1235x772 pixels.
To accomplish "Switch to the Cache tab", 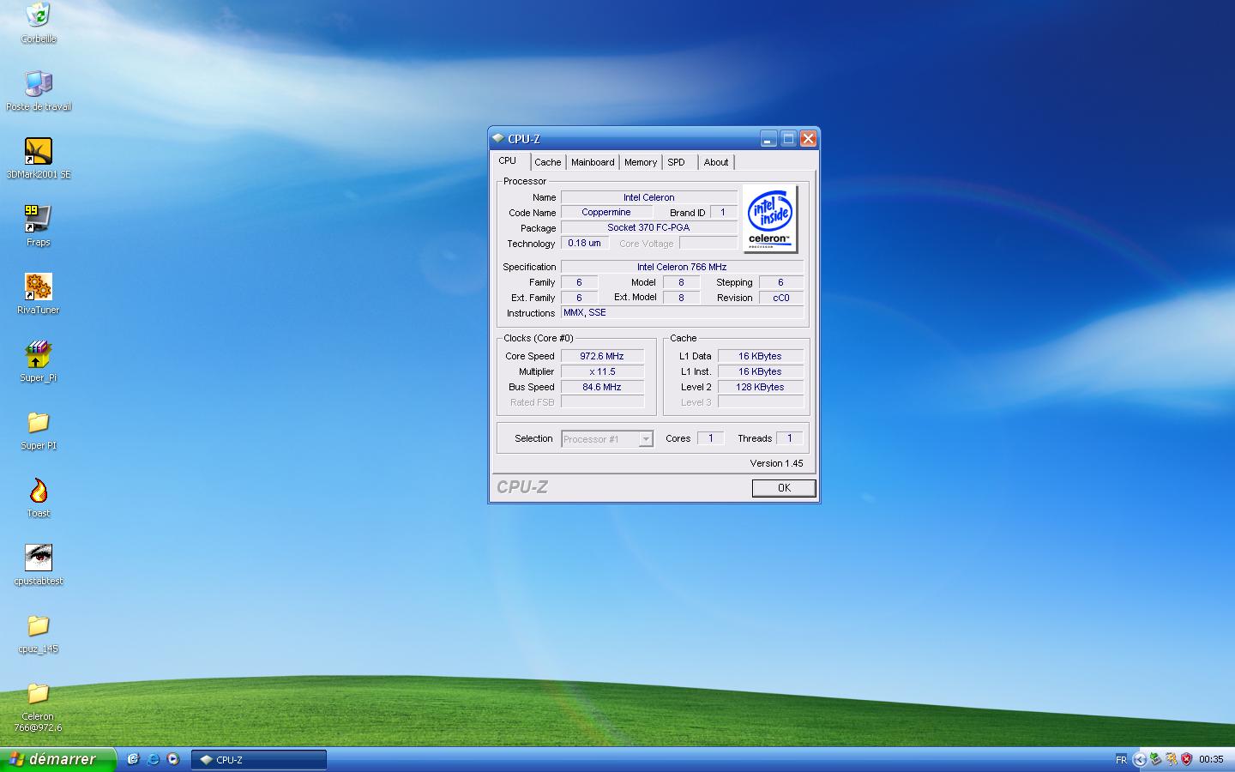I will pyautogui.click(x=548, y=162).
